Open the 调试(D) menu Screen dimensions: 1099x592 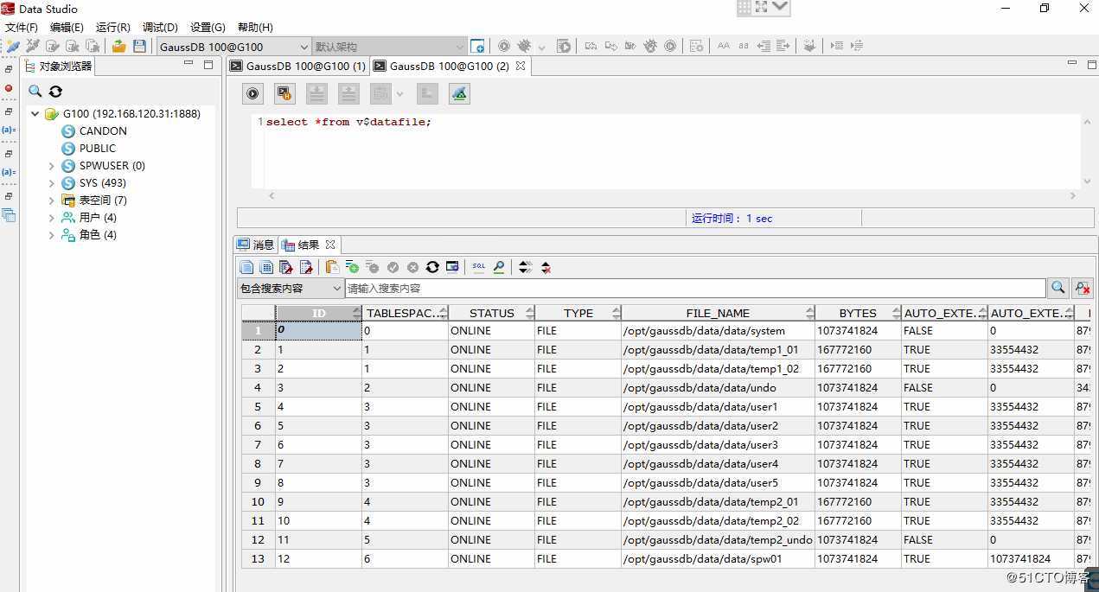click(x=160, y=28)
